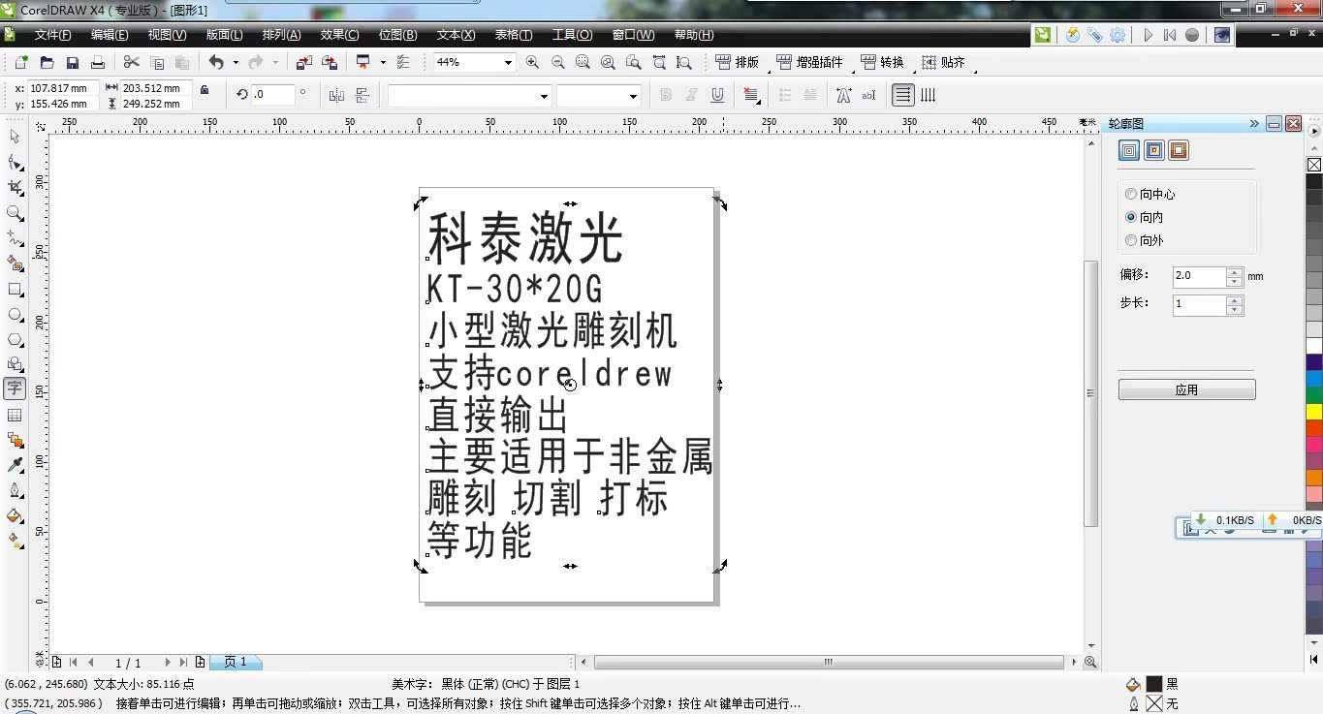Open the 文件(F) menu
Screen dimensions: 1323x714
point(52,35)
